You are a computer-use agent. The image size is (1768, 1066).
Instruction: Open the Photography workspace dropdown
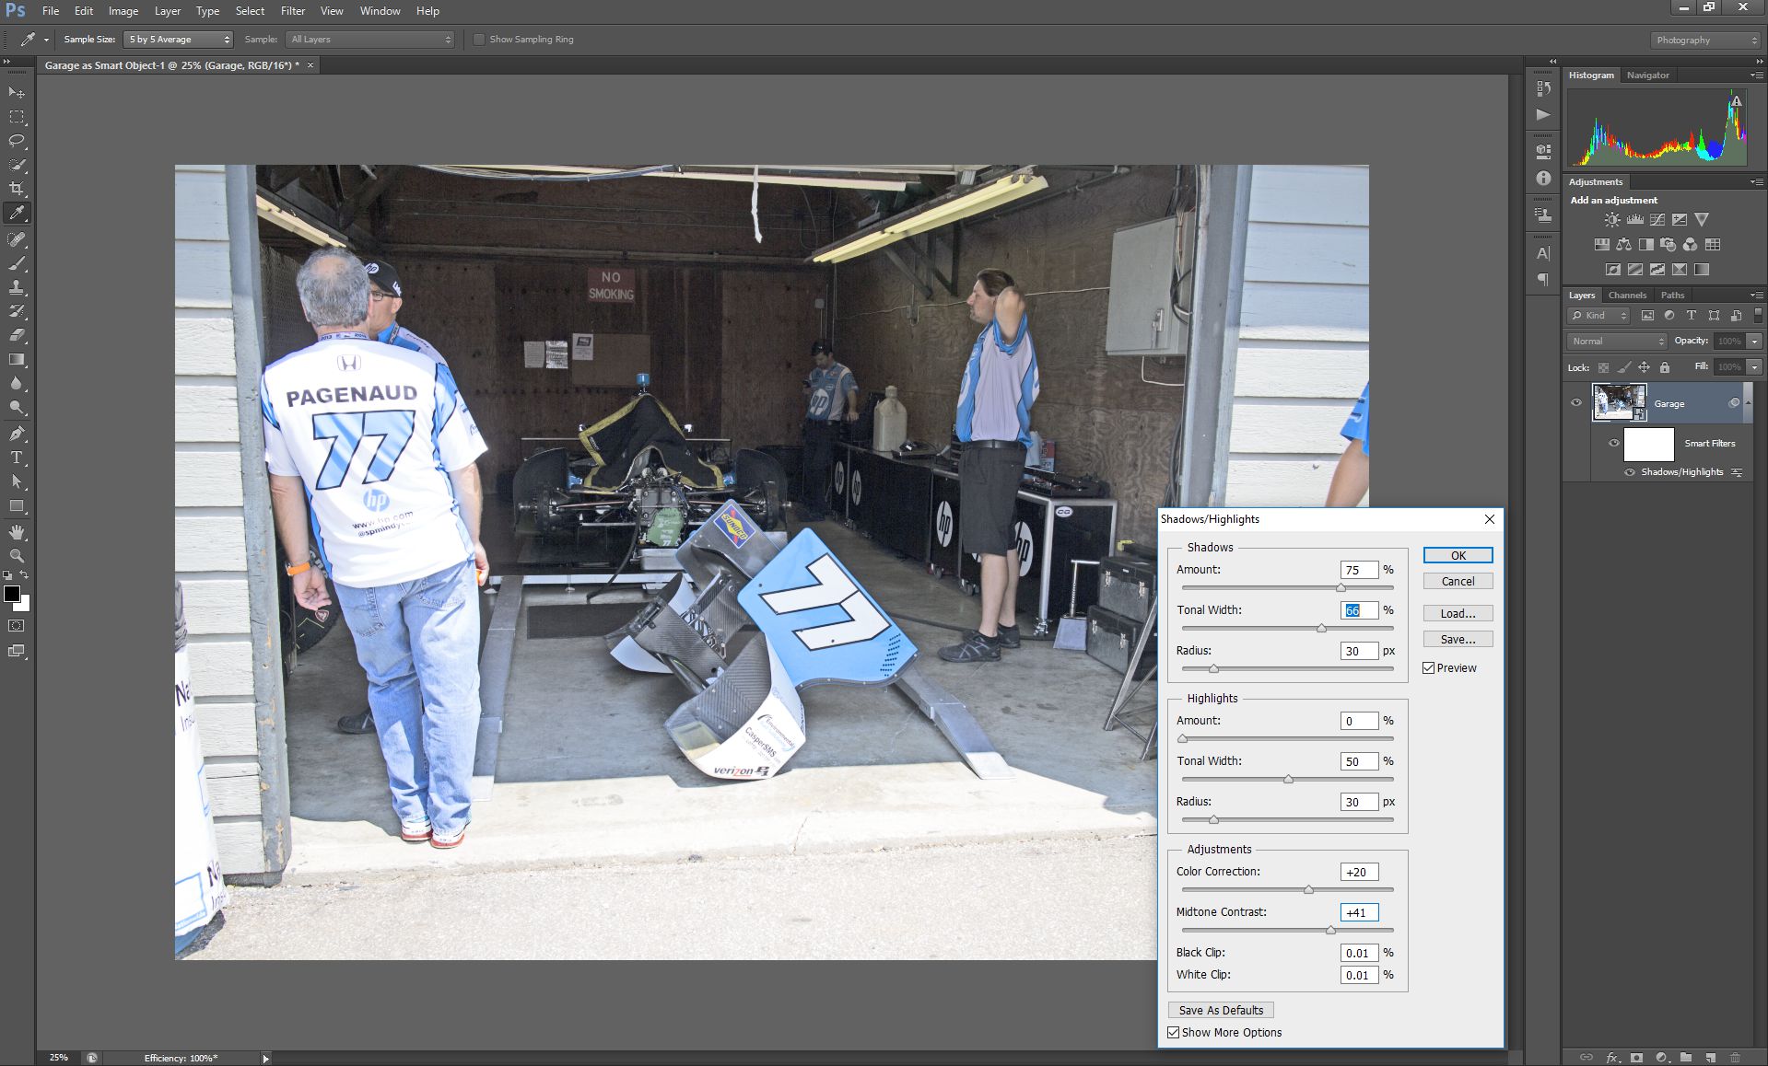1704,41
